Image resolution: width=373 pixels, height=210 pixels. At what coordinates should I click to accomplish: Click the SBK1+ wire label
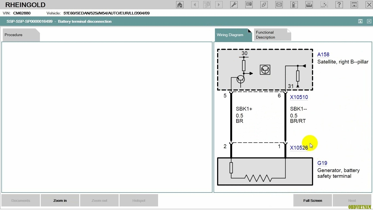tap(244, 109)
